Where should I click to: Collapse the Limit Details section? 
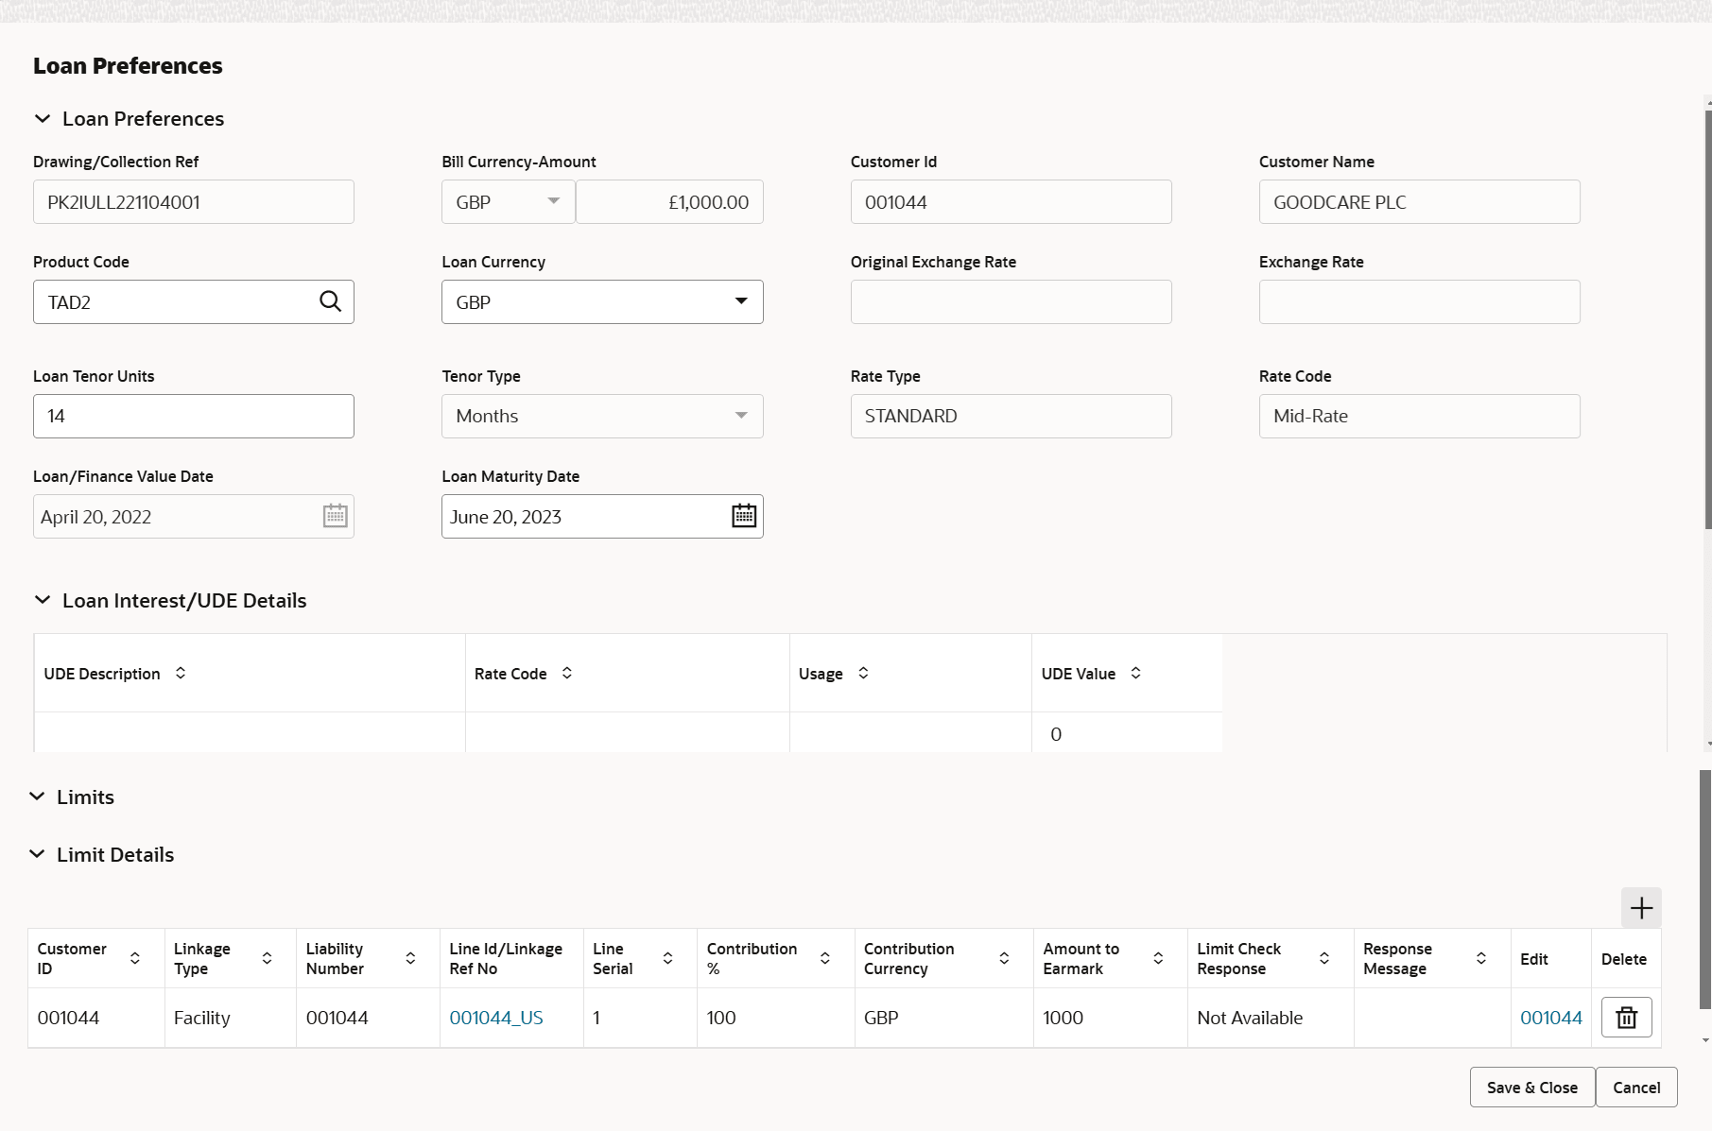(37, 854)
